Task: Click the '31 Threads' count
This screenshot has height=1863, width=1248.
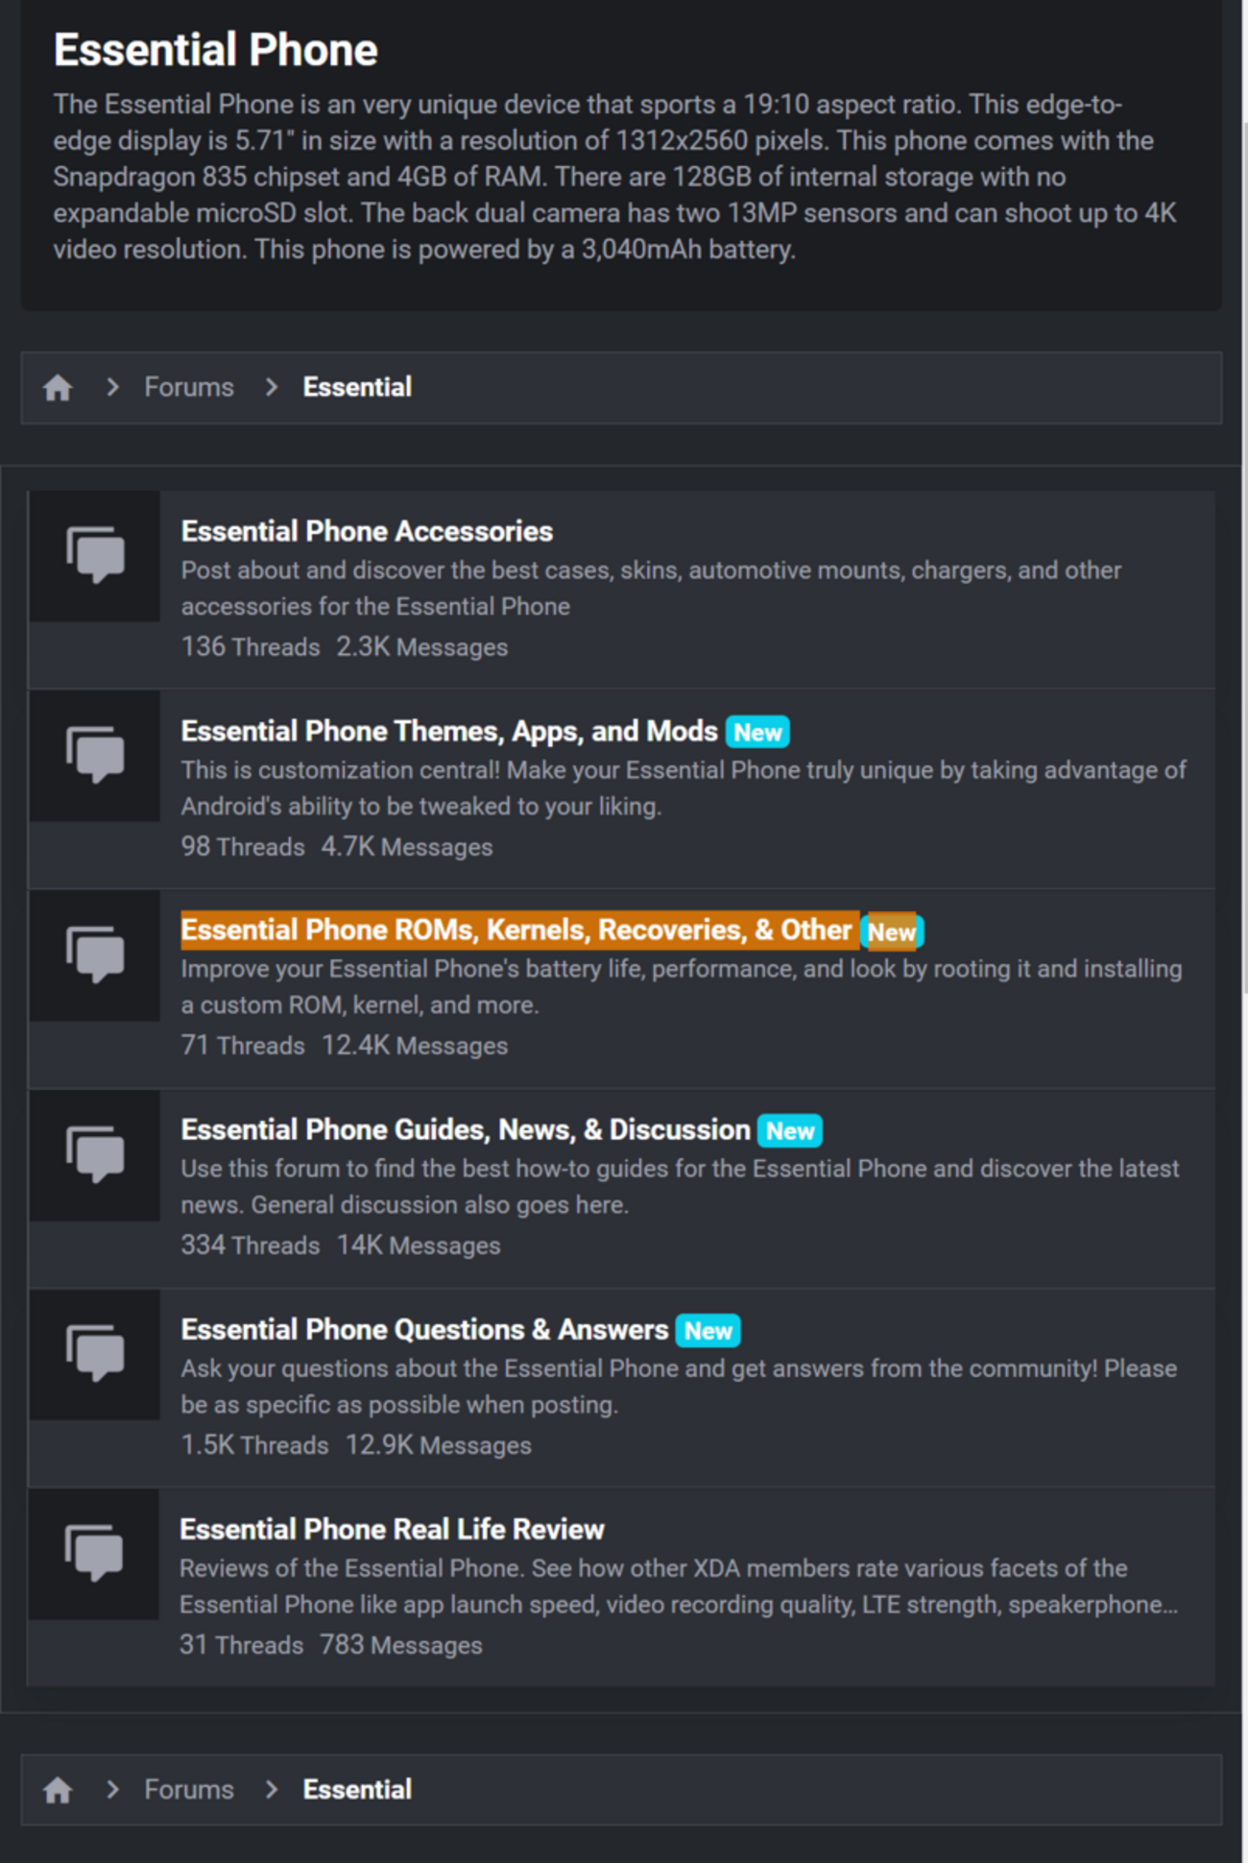Action: click(241, 1645)
